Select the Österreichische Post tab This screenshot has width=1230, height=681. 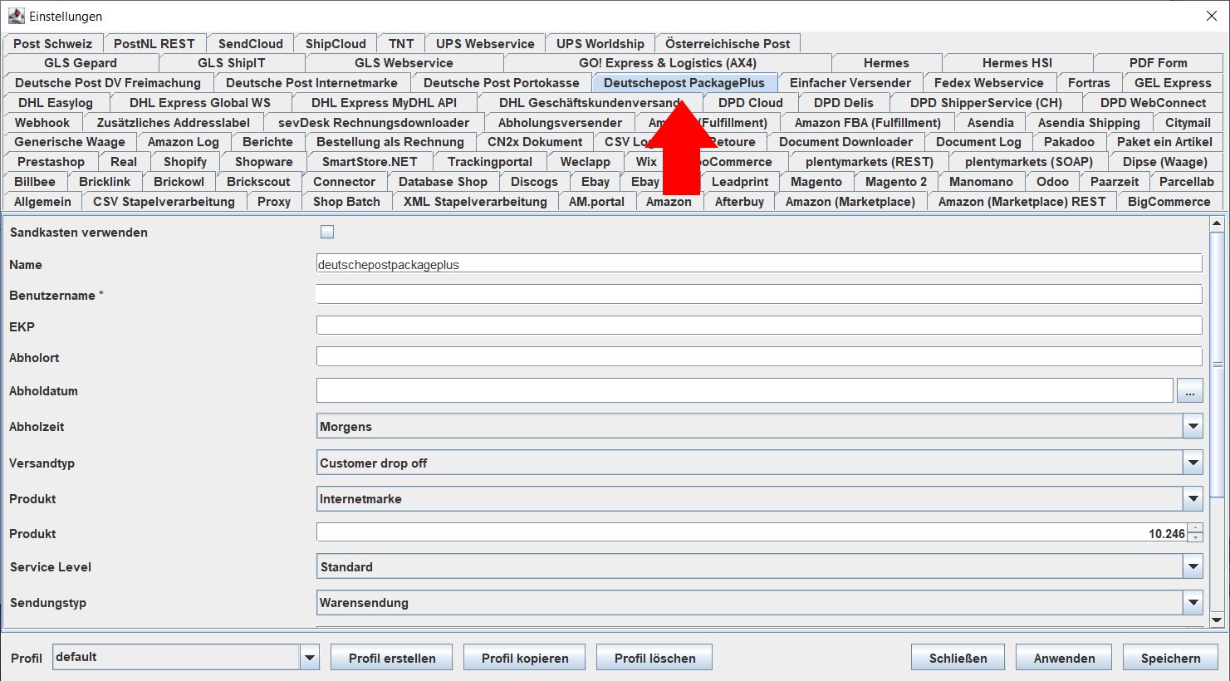coord(728,43)
